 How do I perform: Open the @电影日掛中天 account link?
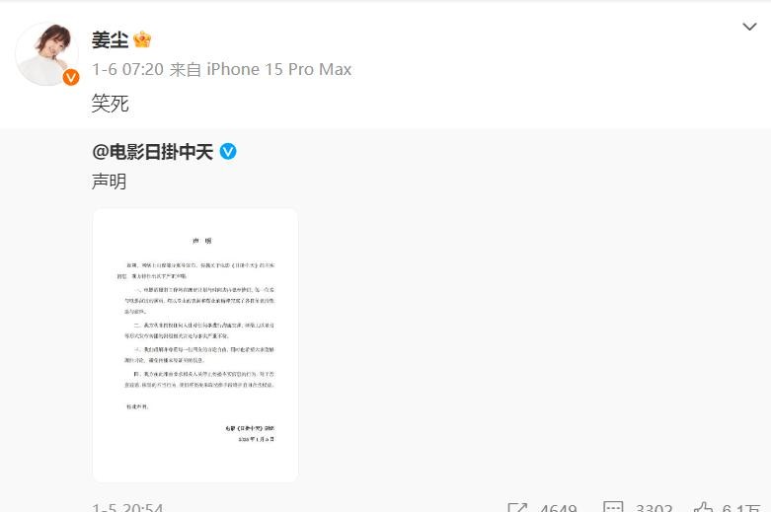[x=152, y=152]
